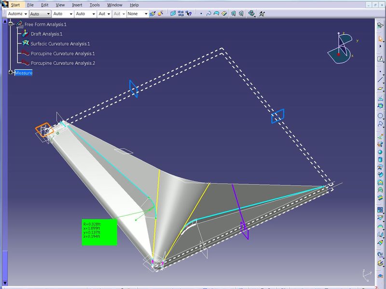Viewport: 386px width, 289px height.
Task: Click the graphic properties wizard icon
Action: click(160, 14)
